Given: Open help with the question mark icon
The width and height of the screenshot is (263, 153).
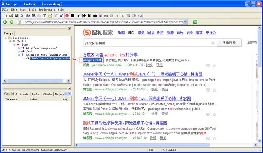Looking at the screenshot, I should pos(45,16).
